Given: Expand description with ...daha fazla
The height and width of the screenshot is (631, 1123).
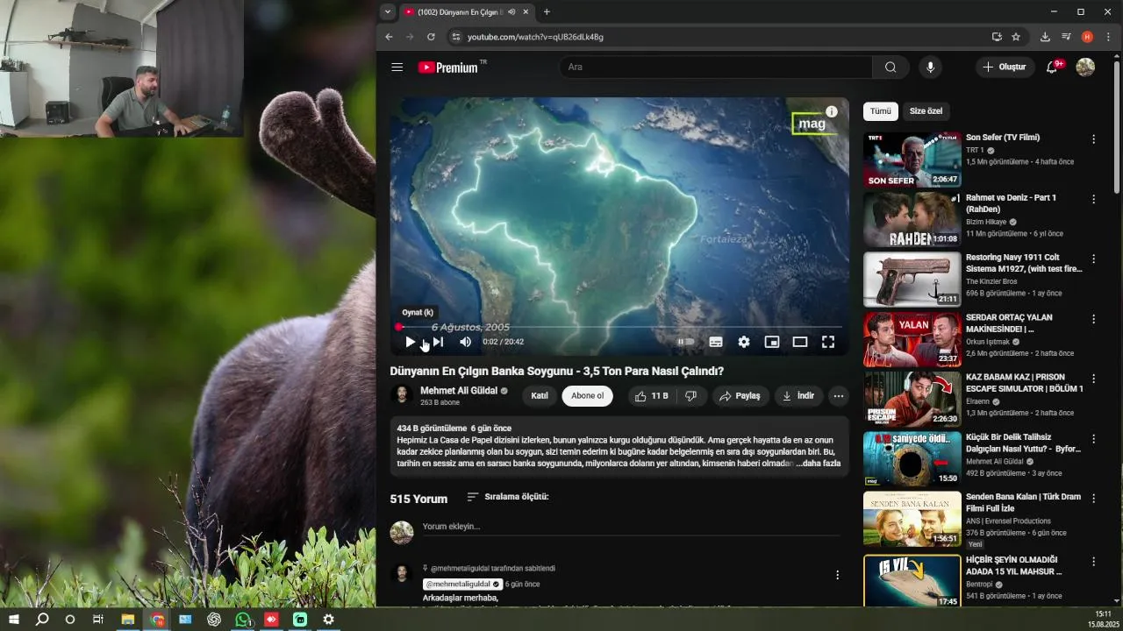Looking at the screenshot, I should [819, 463].
